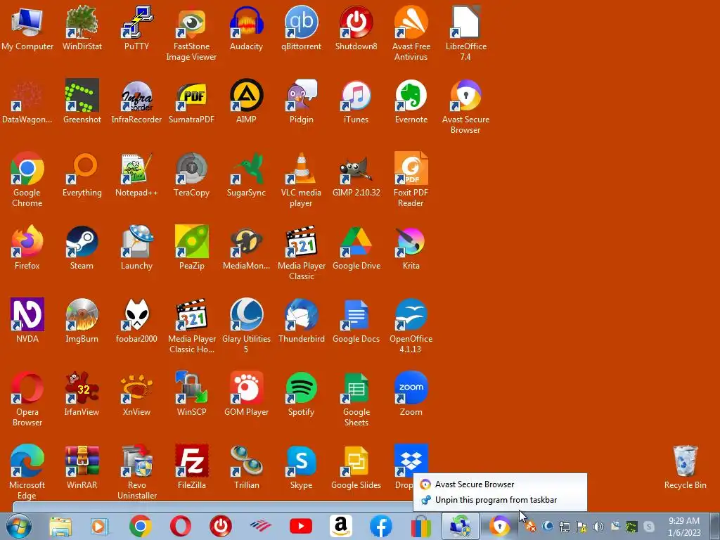Image resolution: width=720 pixels, height=540 pixels.
Task: Open the WinDirStat desktop shortcut
Action: 82,27
